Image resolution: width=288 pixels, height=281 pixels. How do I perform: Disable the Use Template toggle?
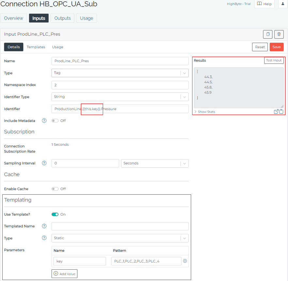coord(55,214)
